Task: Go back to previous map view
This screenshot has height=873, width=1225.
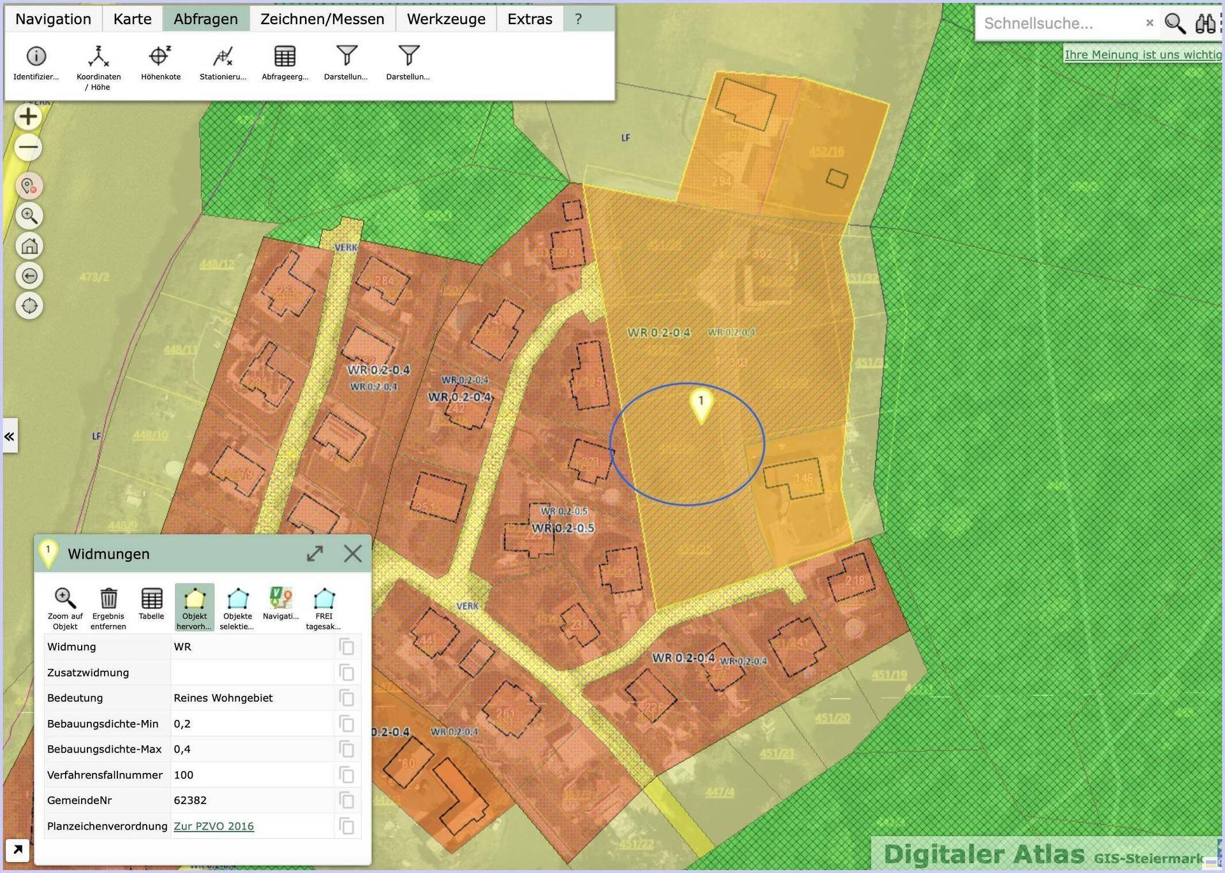Action: [x=29, y=276]
